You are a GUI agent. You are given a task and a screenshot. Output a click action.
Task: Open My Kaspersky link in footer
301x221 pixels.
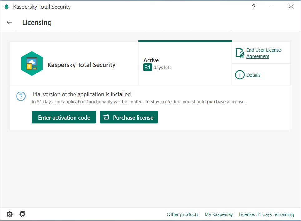pyautogui.click(x=219, y=214)
